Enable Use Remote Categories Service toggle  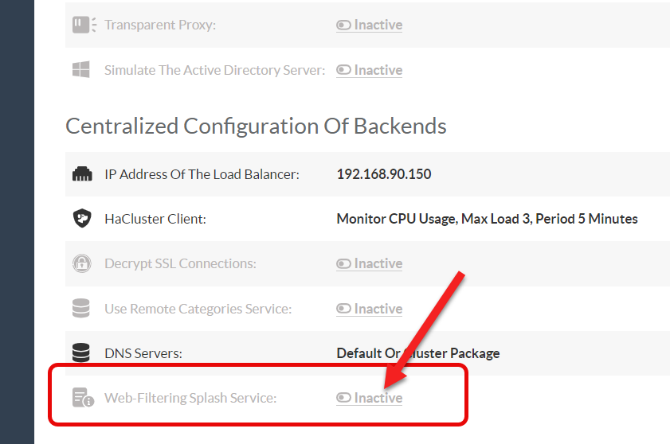(369, 309)
